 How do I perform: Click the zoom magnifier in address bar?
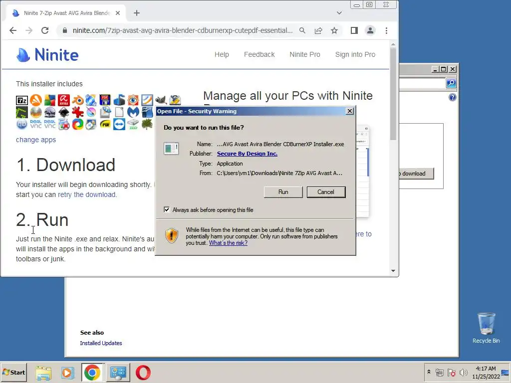302,30
